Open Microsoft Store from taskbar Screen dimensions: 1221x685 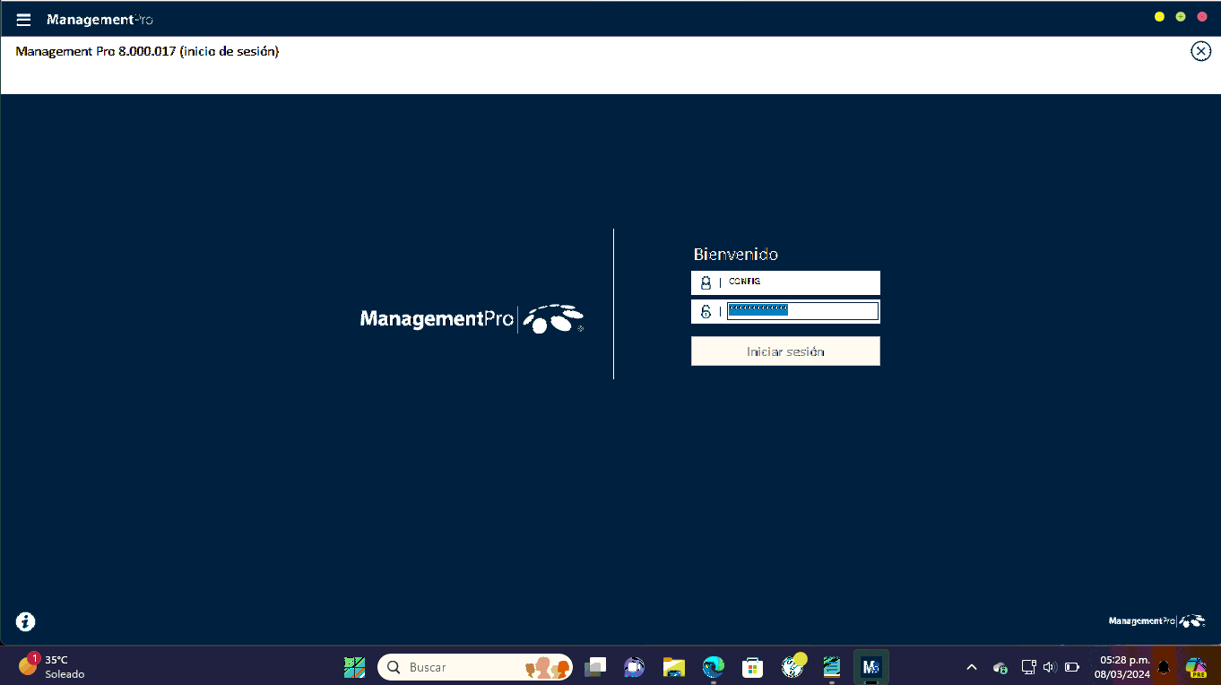coord(752,667)
